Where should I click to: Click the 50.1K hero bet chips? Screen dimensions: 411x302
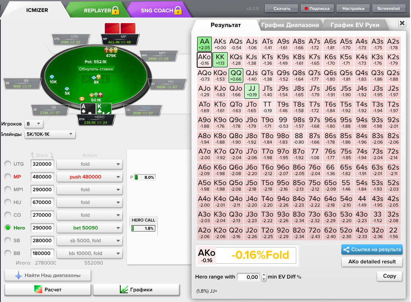(96, 95)
